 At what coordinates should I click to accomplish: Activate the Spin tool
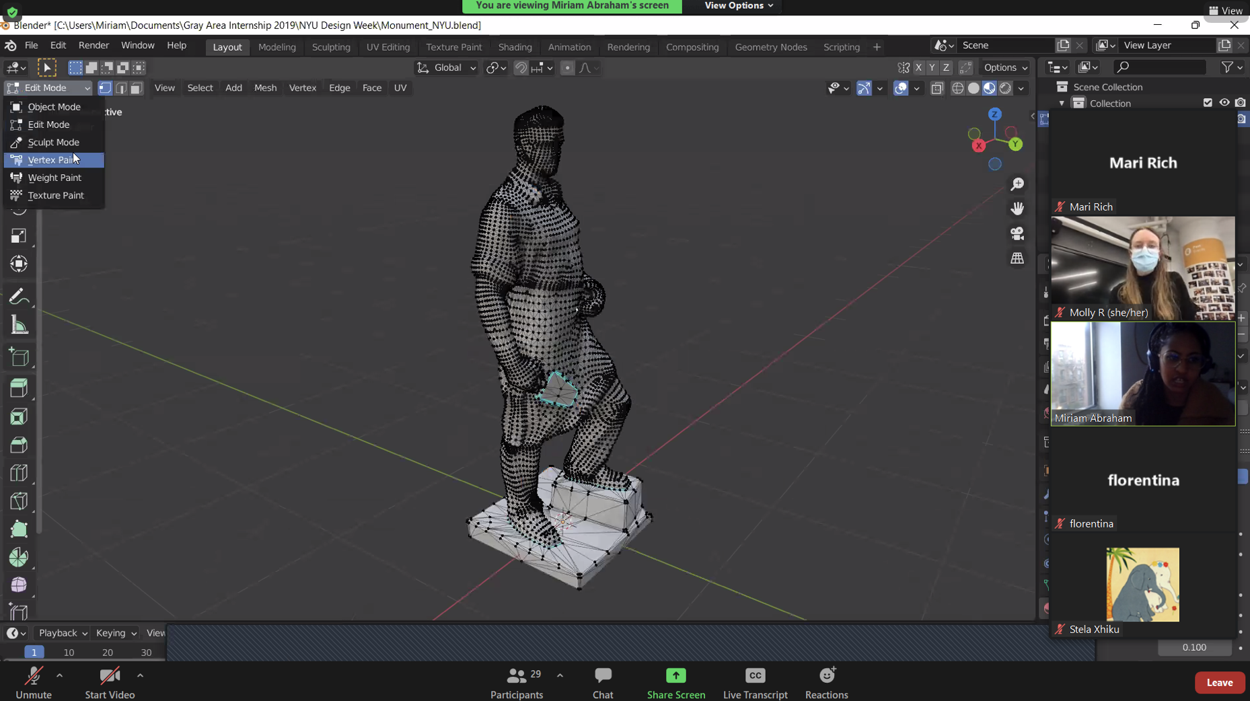coord(19,557)
